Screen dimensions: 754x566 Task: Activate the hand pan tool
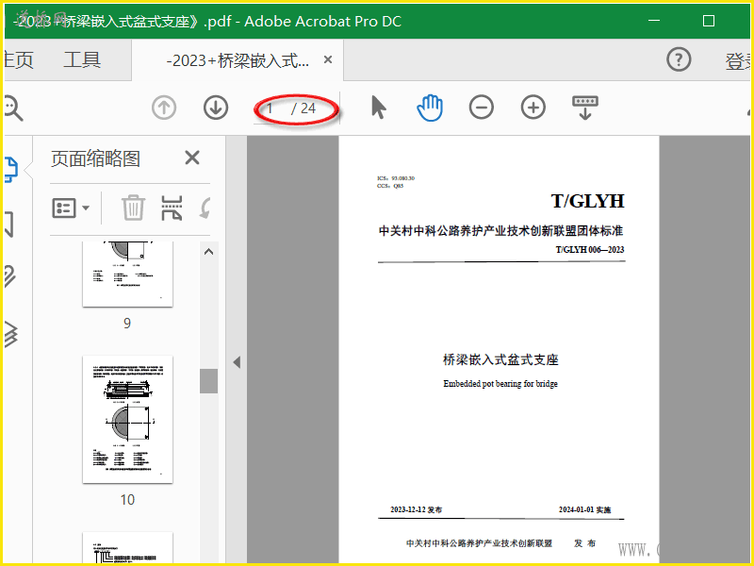coord(430,108)
